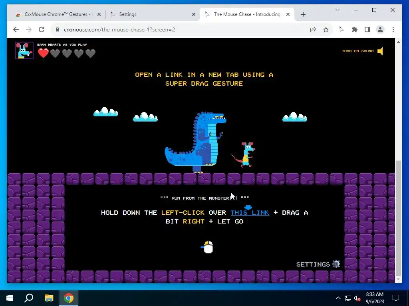
Task: Reload the current page
Action: pyautogui.click(x=42, y=29)
